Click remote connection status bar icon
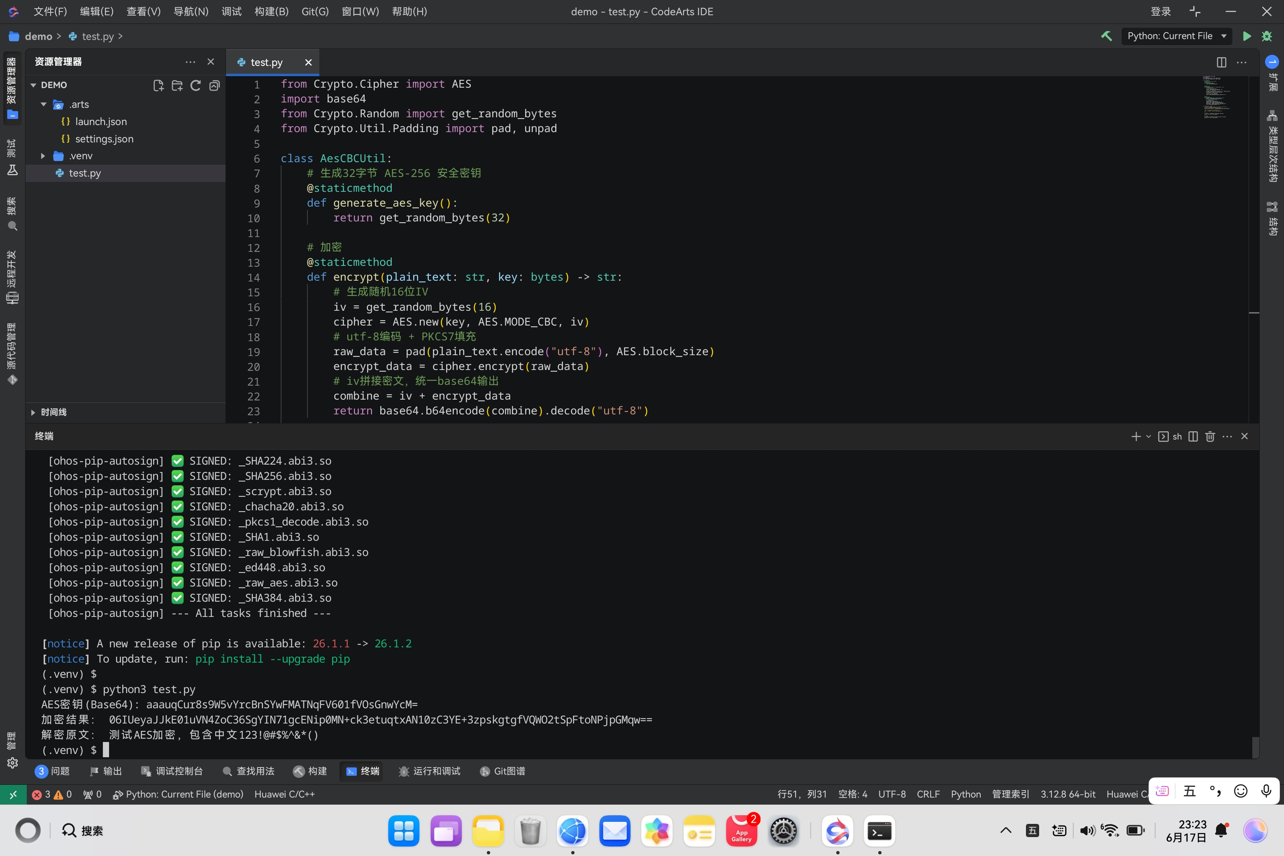Image resolution: width=1284 pixels, height=856 pixels. pyautogui.click(x=13, y=794)
